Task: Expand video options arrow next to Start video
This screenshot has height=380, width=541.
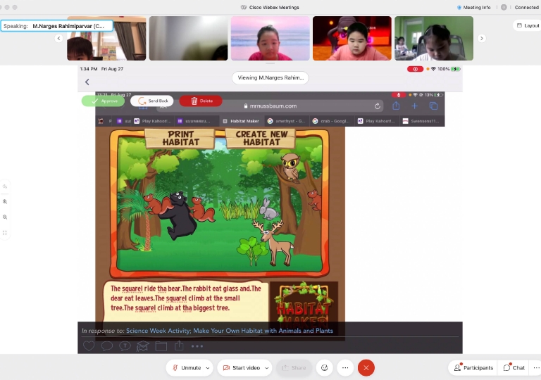Action: [x=267, y=368]
